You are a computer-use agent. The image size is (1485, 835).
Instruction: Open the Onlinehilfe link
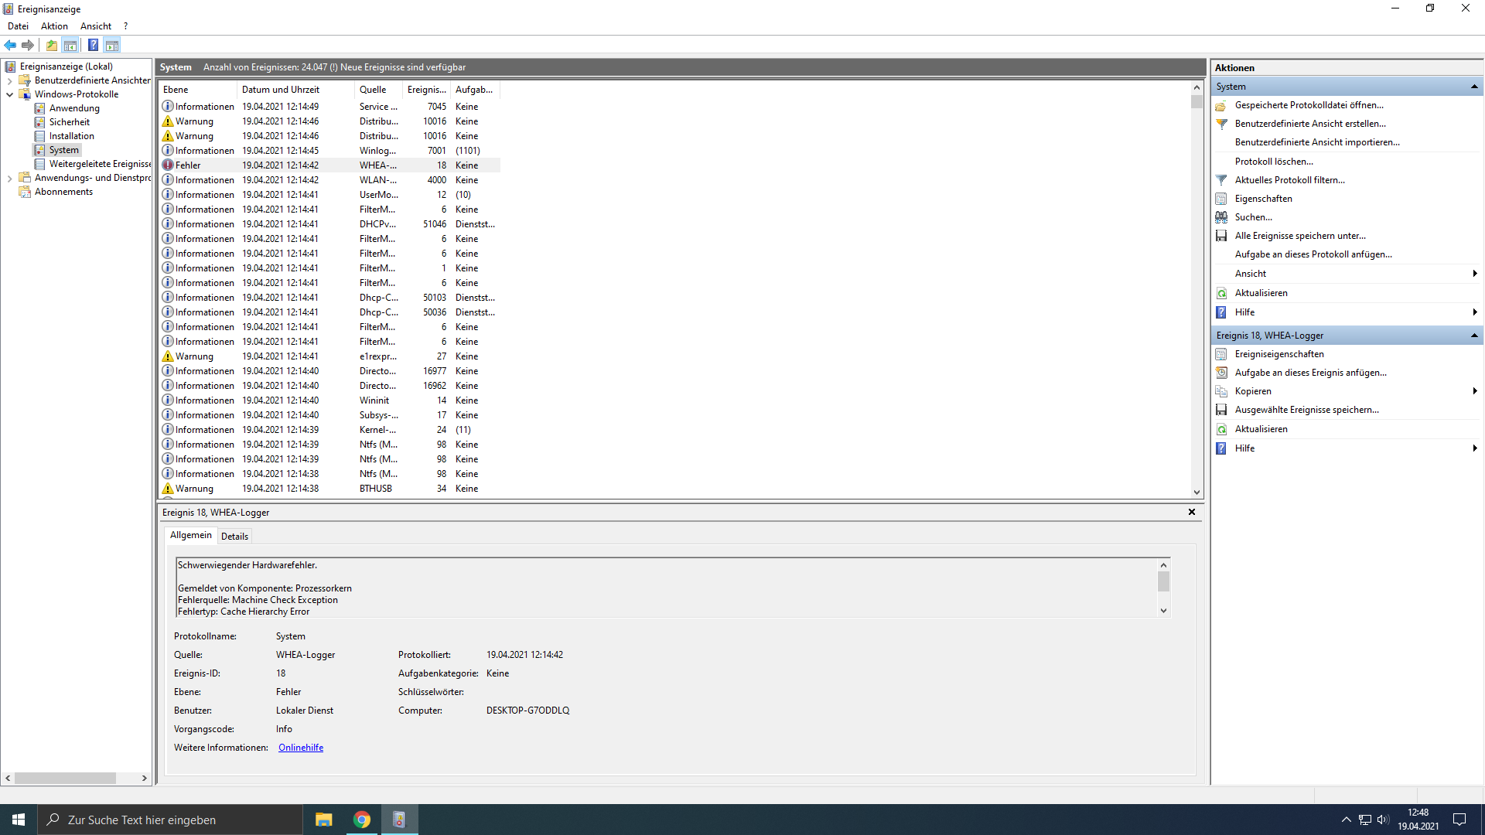tap(301, 748)
